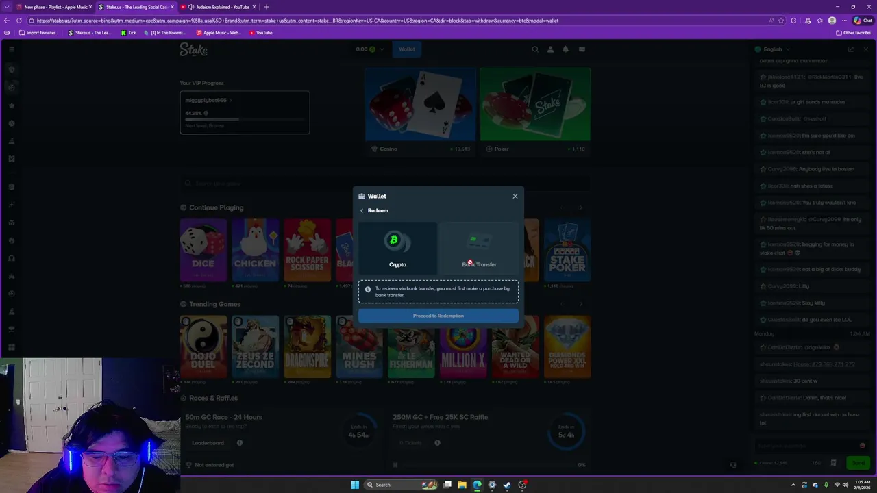The width and height of the screenshot is (877, 493).
Task: Open the Mines Rush game tile
Action: click(359, 346)
